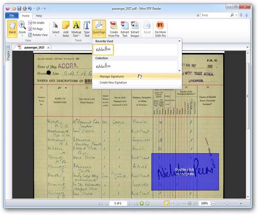
Task: Select the Recently Used signature thumbnail
Action: click(103, 49)
